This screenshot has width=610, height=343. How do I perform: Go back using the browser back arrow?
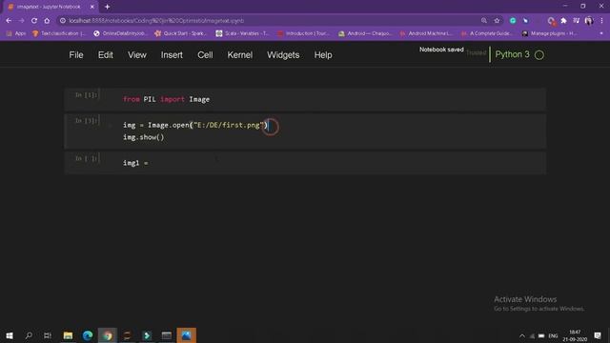point(9,21)
